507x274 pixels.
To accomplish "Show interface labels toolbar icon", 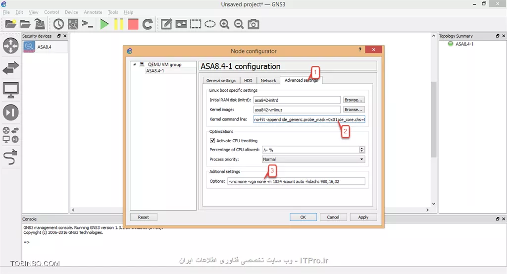I will 73,24.
